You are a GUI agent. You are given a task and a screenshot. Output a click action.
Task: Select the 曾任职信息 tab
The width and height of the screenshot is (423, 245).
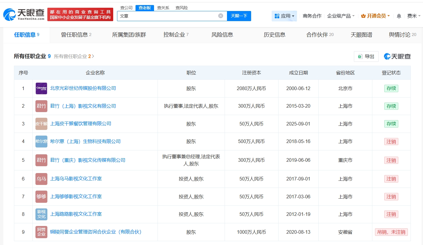pyautogui.click(x=76, y=35)
